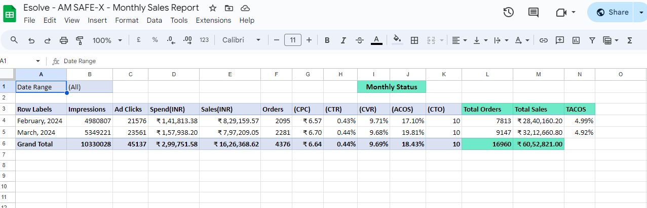Image resolution: width=647 pixels, height=208 pixels.
Task: Search the menus magnifier icon
Action: point(14,40)
